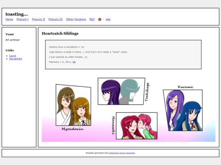Click the Kurumi siblings panel
Viewport: 221px width, 165px height.
(183, 110)
